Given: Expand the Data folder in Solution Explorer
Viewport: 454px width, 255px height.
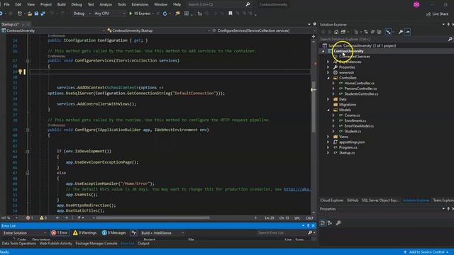Looking at the screenshot, I should 328,99.
